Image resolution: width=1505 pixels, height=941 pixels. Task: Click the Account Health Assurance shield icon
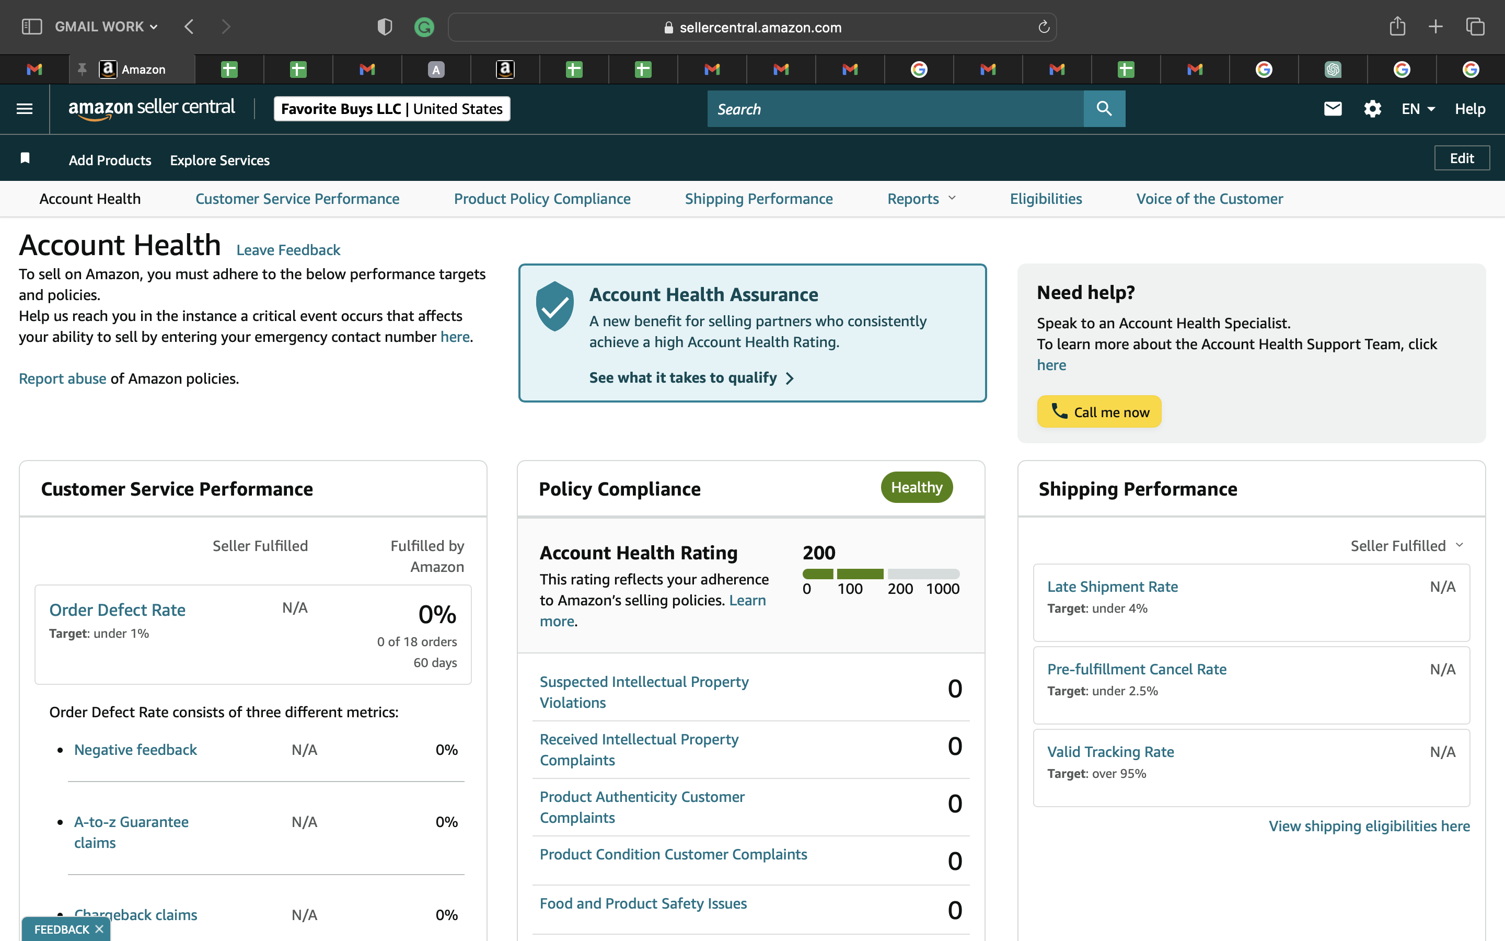point(555,306)
